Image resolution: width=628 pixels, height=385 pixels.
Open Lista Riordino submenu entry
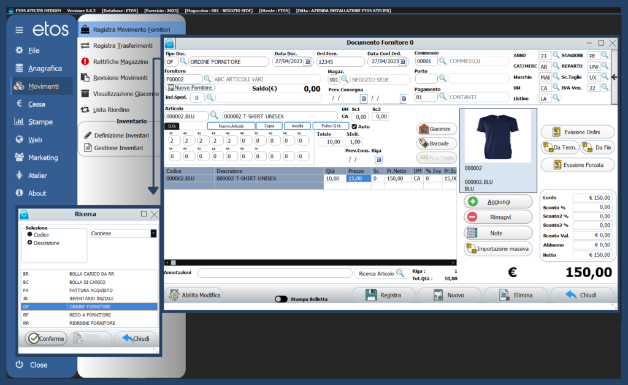[x=111, y=110]
